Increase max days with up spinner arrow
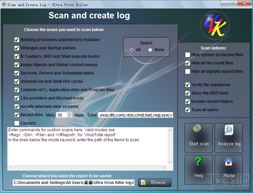253x193 pixels. tap(70, 114)
